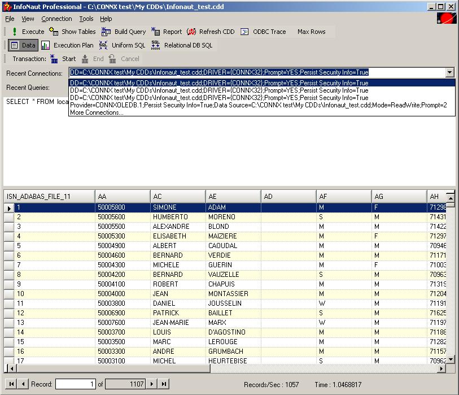Click the VAUZELLE cell
Image resolution: width=459 pixels, height=395 pixels.
tap(233, 275)
